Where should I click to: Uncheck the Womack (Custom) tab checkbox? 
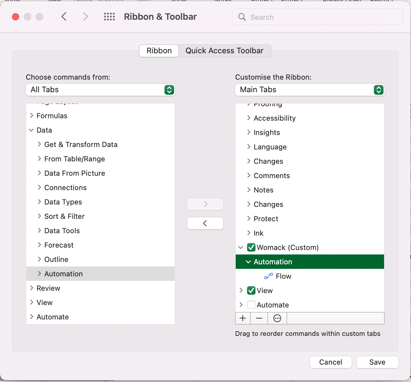click(x=251, y=247)
